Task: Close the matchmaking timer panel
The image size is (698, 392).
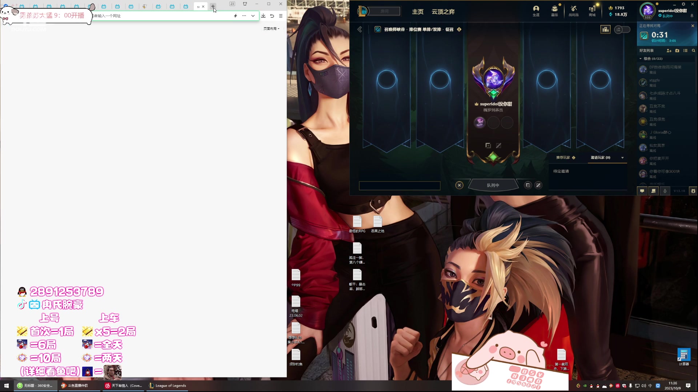Action: [693, 26]
